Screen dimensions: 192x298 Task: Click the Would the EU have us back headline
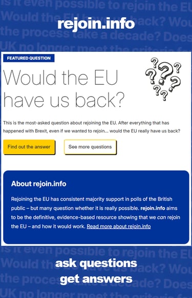64,89
